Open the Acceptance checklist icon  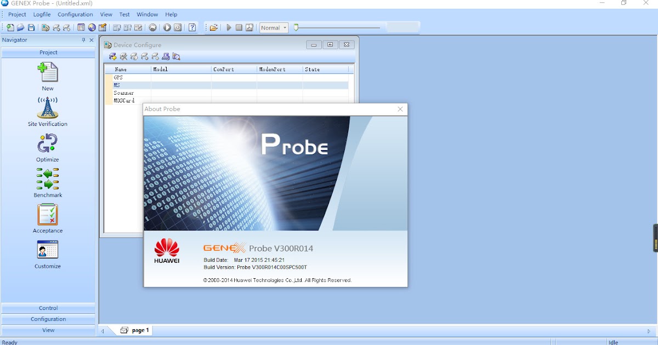tap(48, 215)
